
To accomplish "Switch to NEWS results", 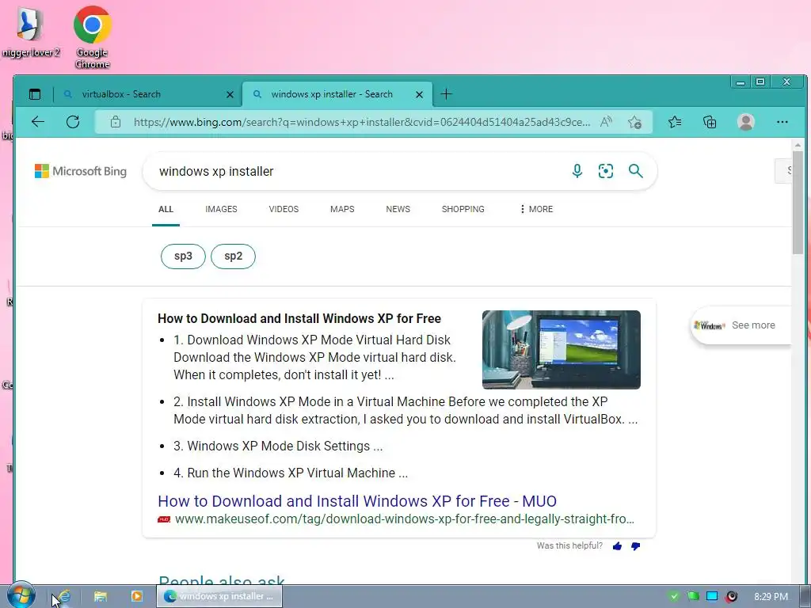I will pos(398,209).
